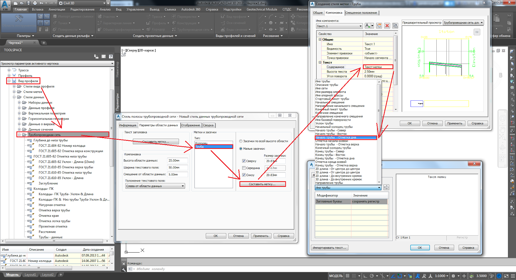Open the Civil 3D application menu button

tap(5, 5)
